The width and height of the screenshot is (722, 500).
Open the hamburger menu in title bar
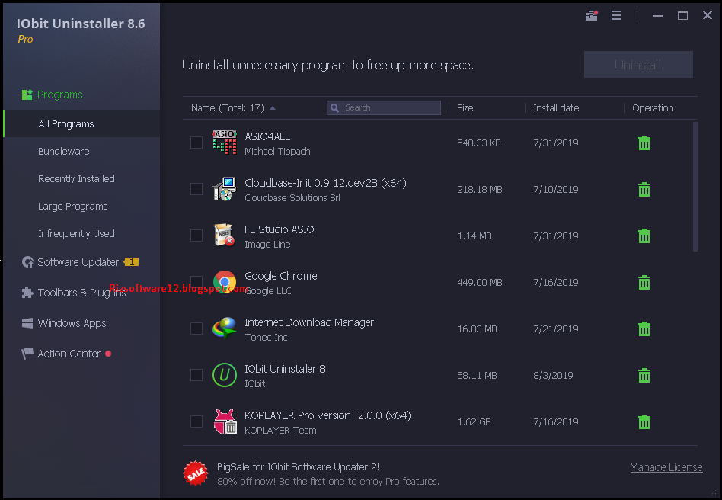[x=616, y=16]
